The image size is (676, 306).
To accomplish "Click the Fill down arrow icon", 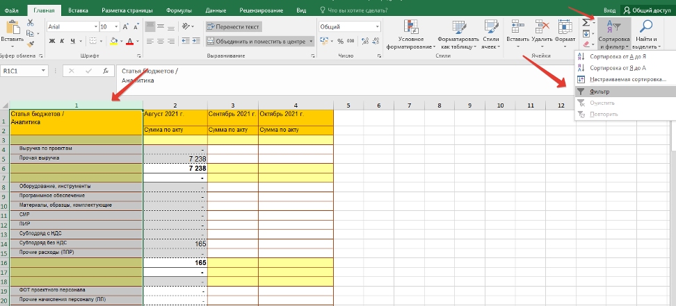I will point(586,33).
